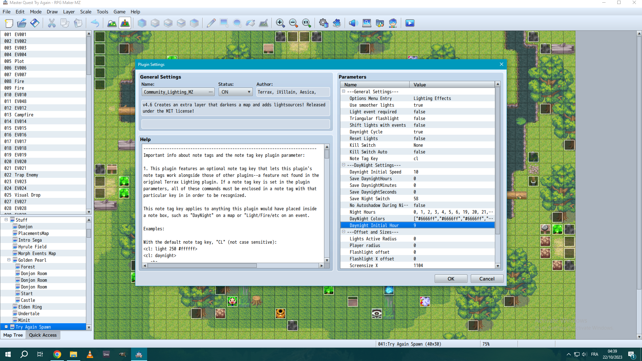
Task: Select the Undertale map in tree
Action: pyautogui.click(x=29, y=314)
